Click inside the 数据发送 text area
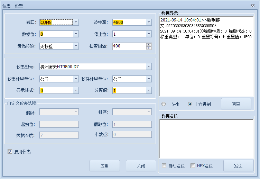This screenshot has width=260, height=179. coord(206,139)
